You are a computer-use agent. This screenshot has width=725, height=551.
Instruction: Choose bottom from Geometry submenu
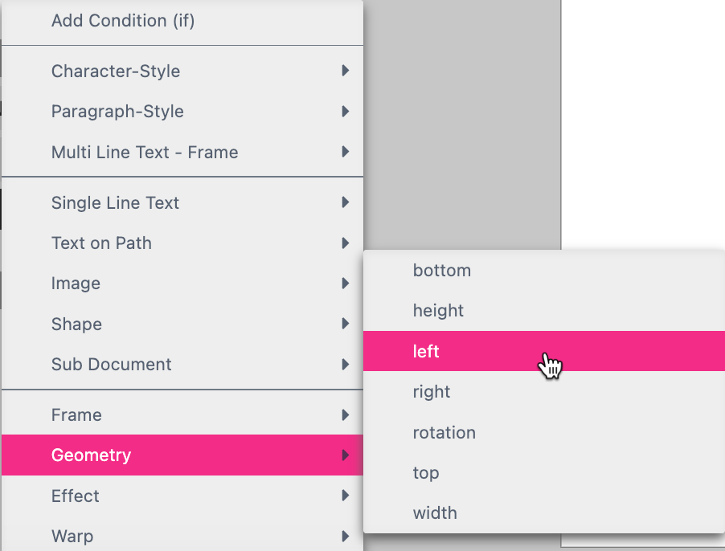543,270
